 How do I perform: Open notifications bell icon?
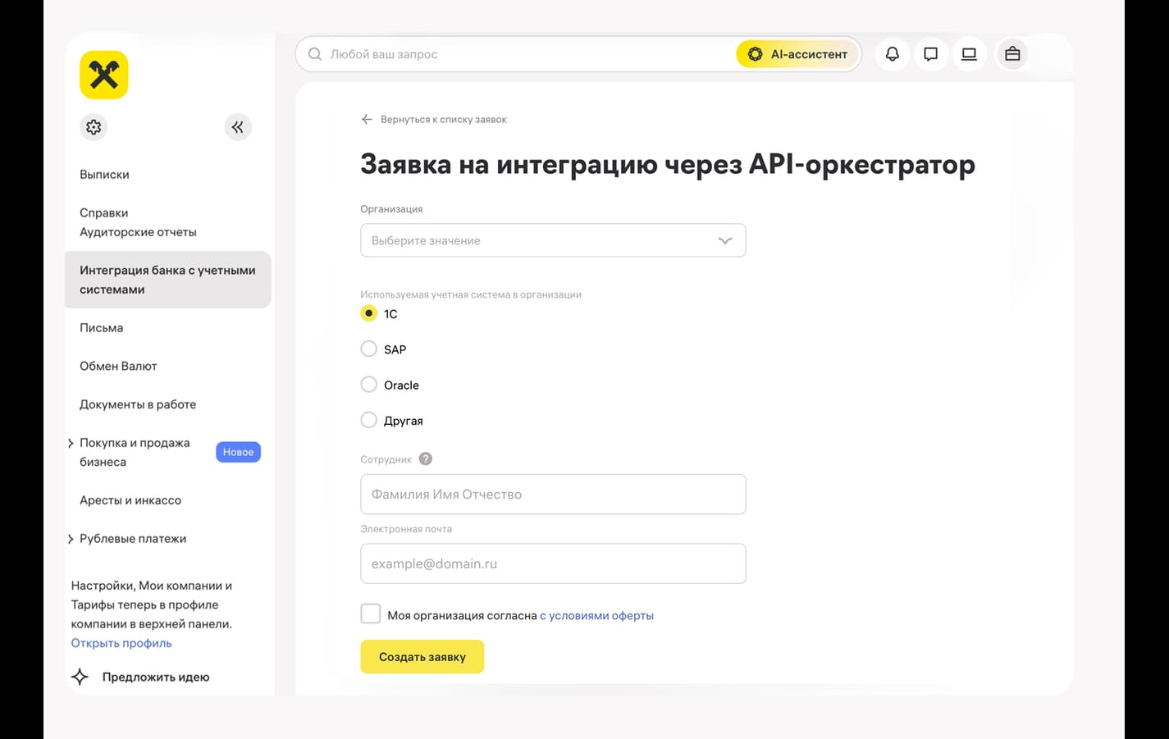(x=893, y=54)
